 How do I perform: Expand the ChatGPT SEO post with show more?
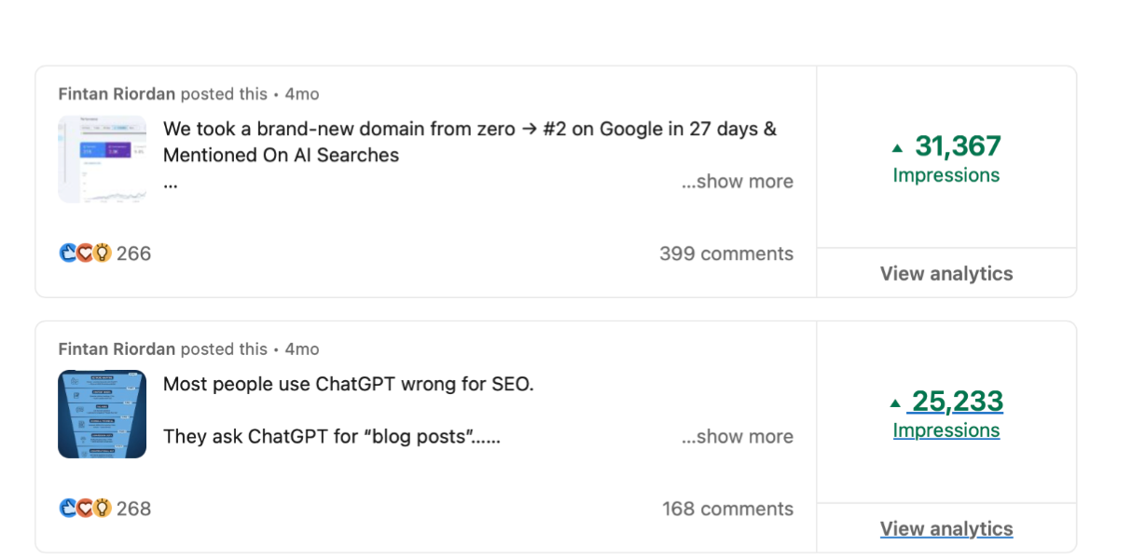[737, 437]
